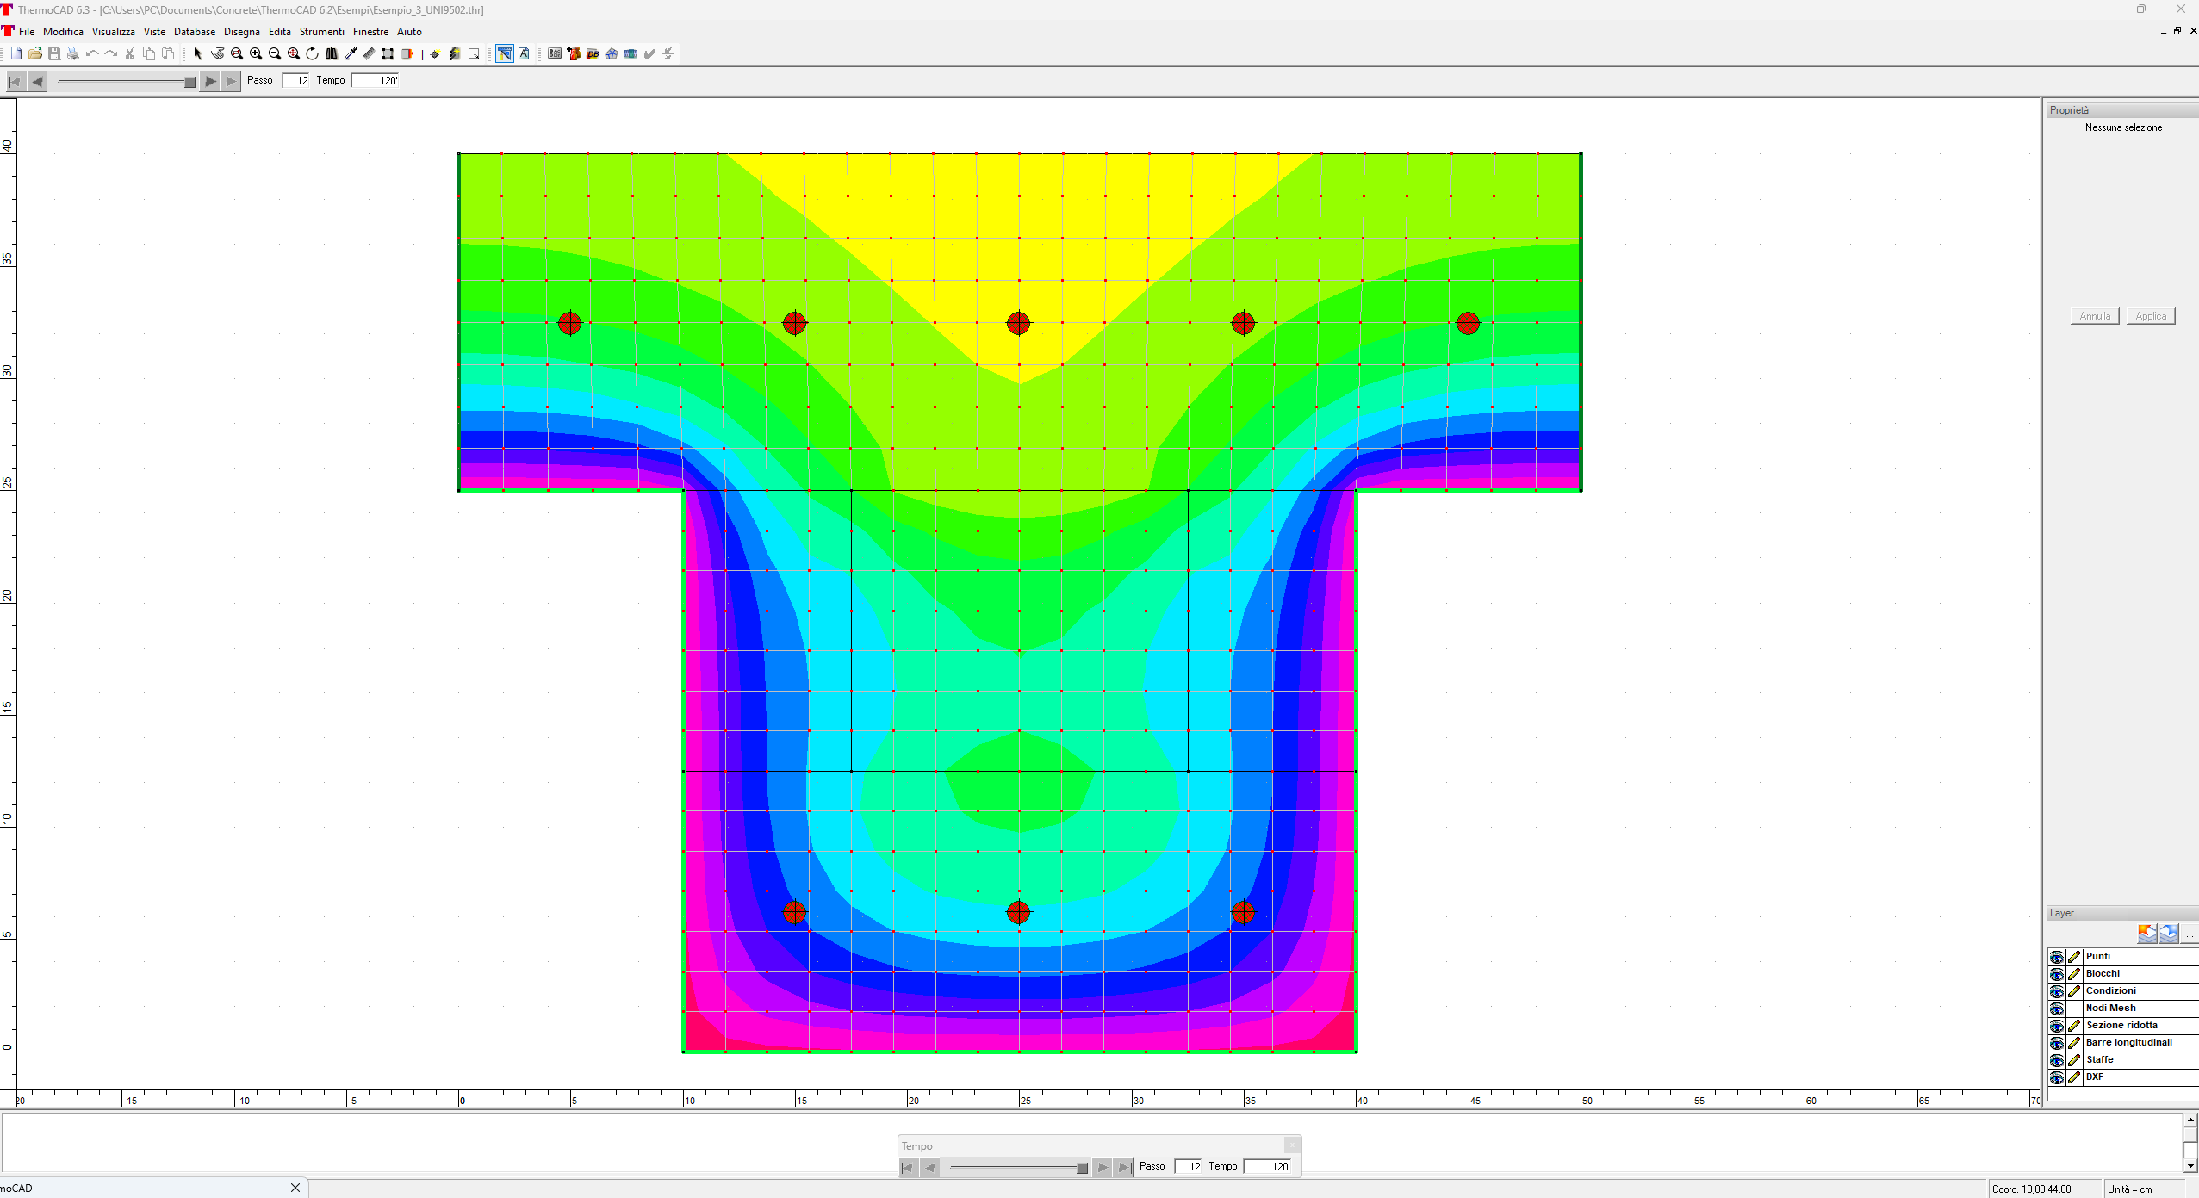Image resolution: width=2199 pixels, height=1198 pixels.
Task: Click the Open file toolbar icon
Action: (35, 53)
